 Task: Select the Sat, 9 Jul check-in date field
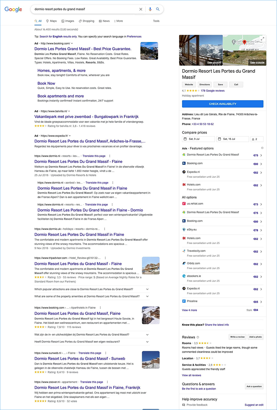[199, 139]
